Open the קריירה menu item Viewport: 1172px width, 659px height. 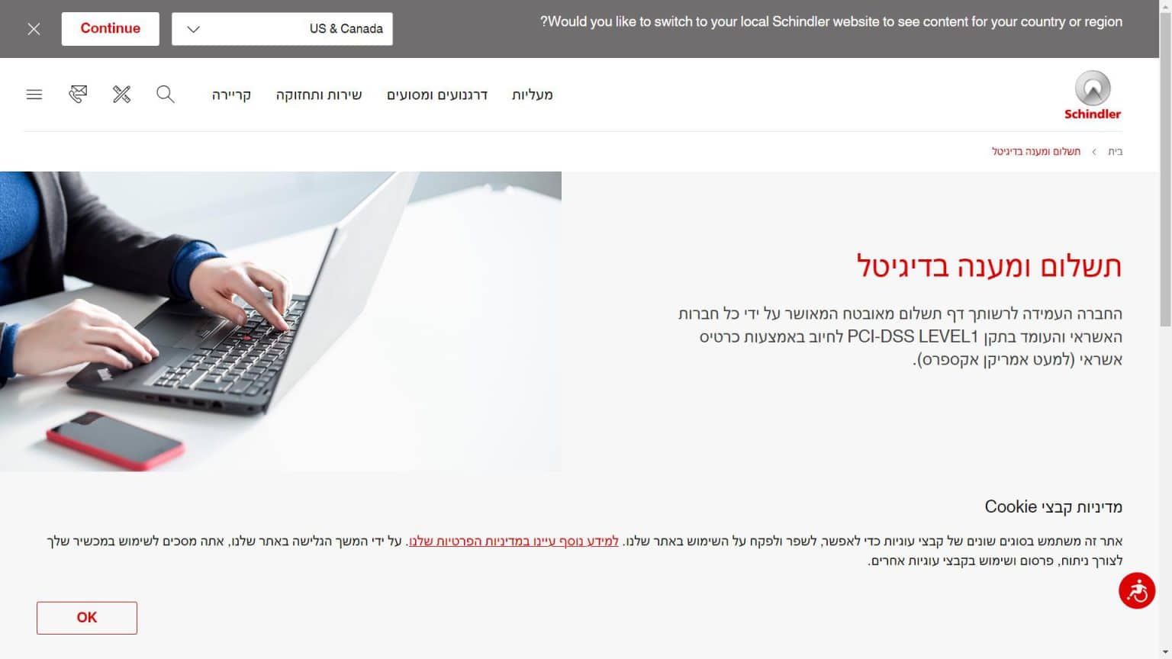[x=231, y=95]
